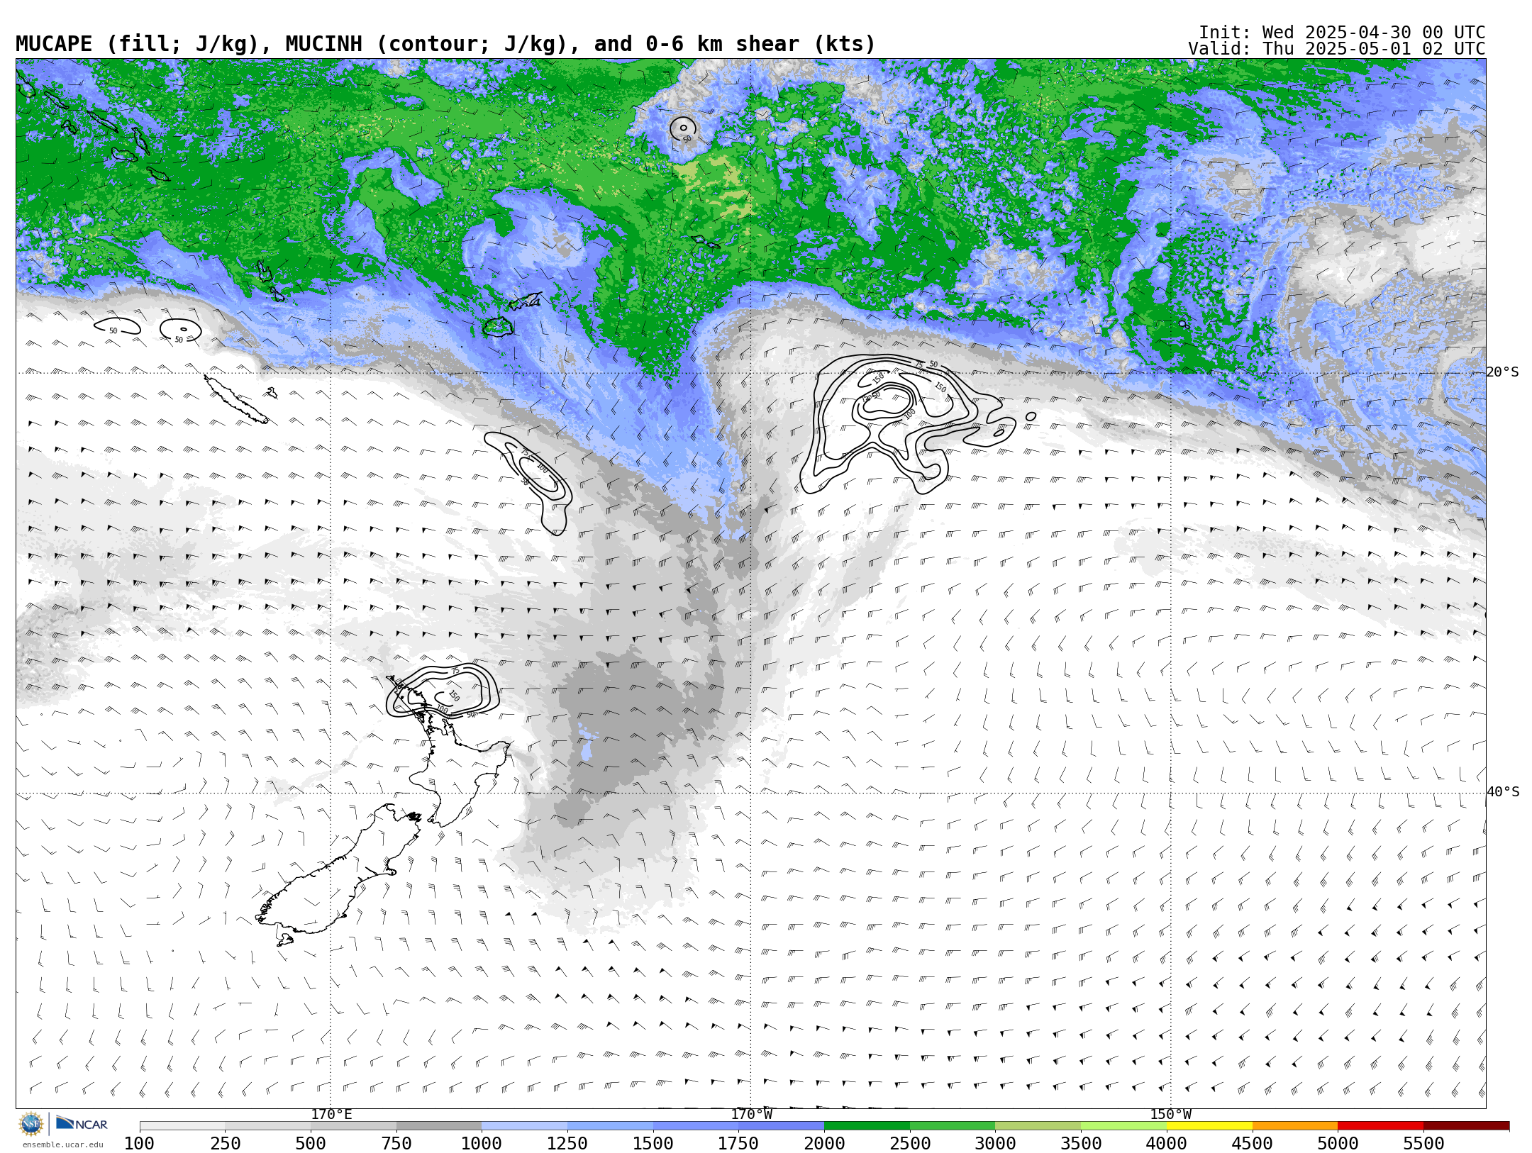Click the 40°S latitude label
Viewport: 1532px width, 1153px height.
coord(1503,792)
